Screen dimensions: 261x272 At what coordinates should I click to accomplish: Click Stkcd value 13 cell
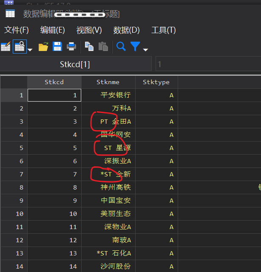[54, 253]
